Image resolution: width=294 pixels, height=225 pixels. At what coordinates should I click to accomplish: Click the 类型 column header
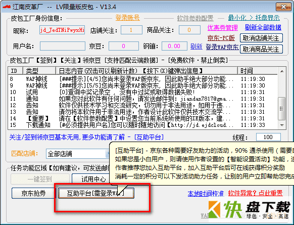[x=39, y=71]
